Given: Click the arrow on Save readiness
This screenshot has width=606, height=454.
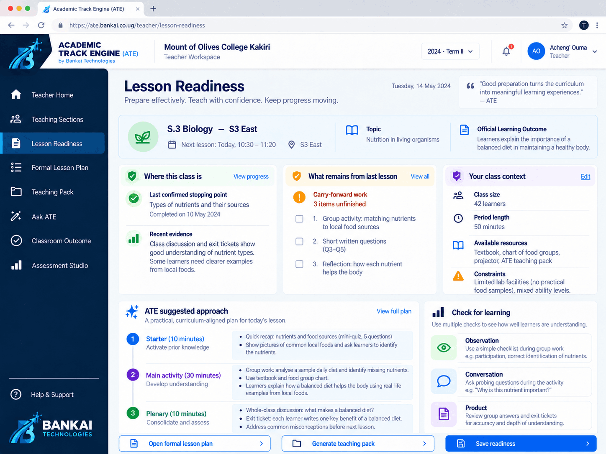Looking at the screenshot, I should [x=588, y=444].
